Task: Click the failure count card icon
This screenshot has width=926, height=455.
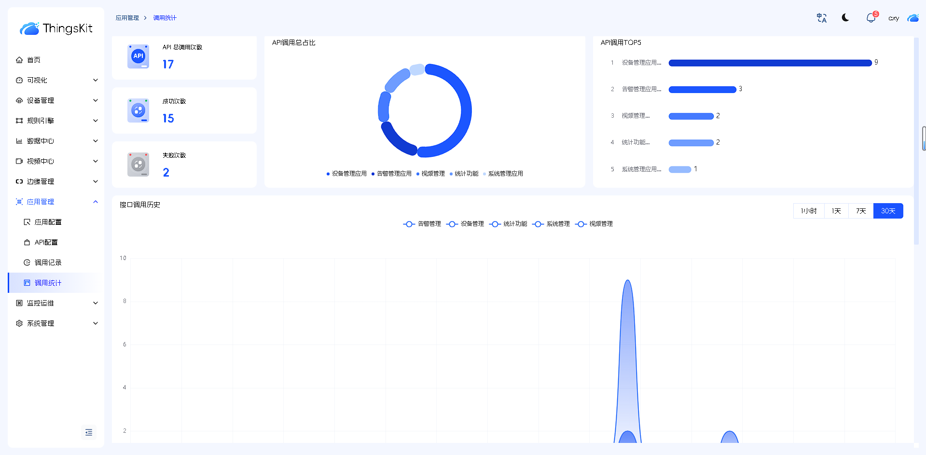Action: coord(138,165)
